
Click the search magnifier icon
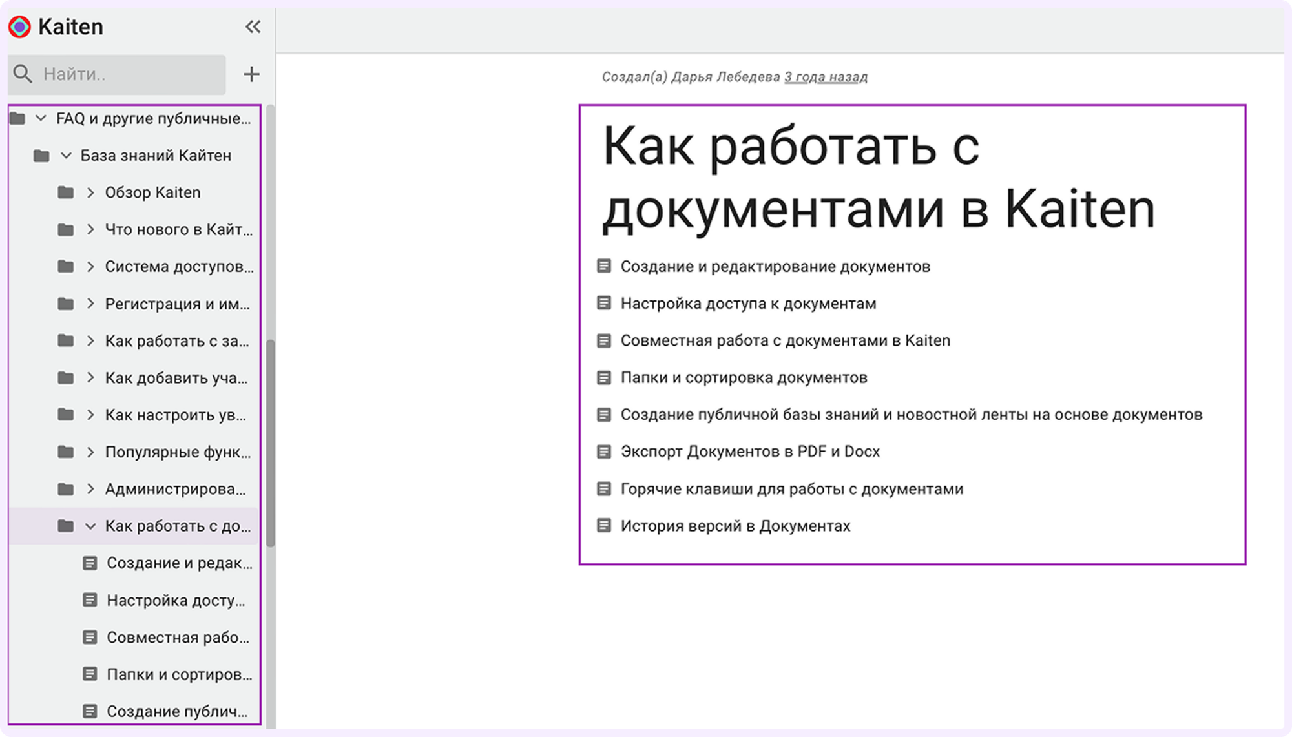23,74
